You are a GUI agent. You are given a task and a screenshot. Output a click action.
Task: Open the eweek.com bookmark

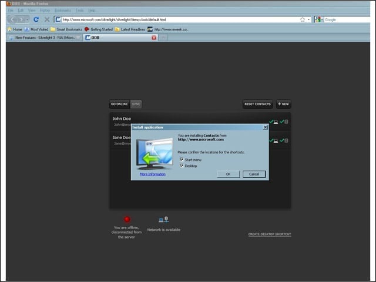pyautogui.click(x=167, y=29)
